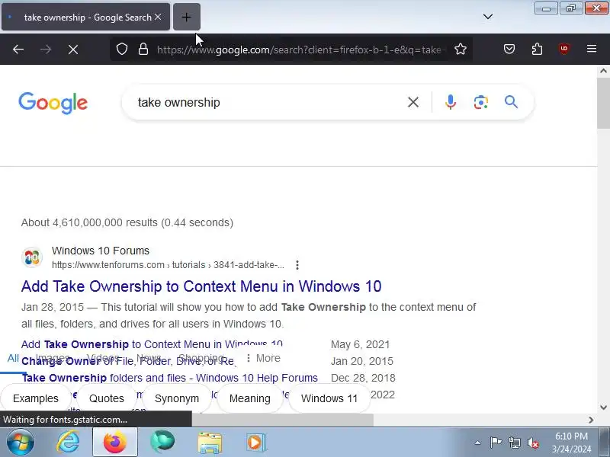Open the uBlock Origin extension icon
Viewport: 610px width, 457px height.
pos(564,49)
